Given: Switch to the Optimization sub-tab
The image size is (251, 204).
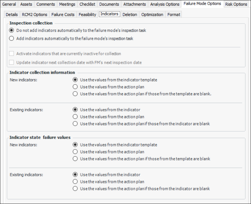Looking at the screenshot, I should [x=152, y=14].
